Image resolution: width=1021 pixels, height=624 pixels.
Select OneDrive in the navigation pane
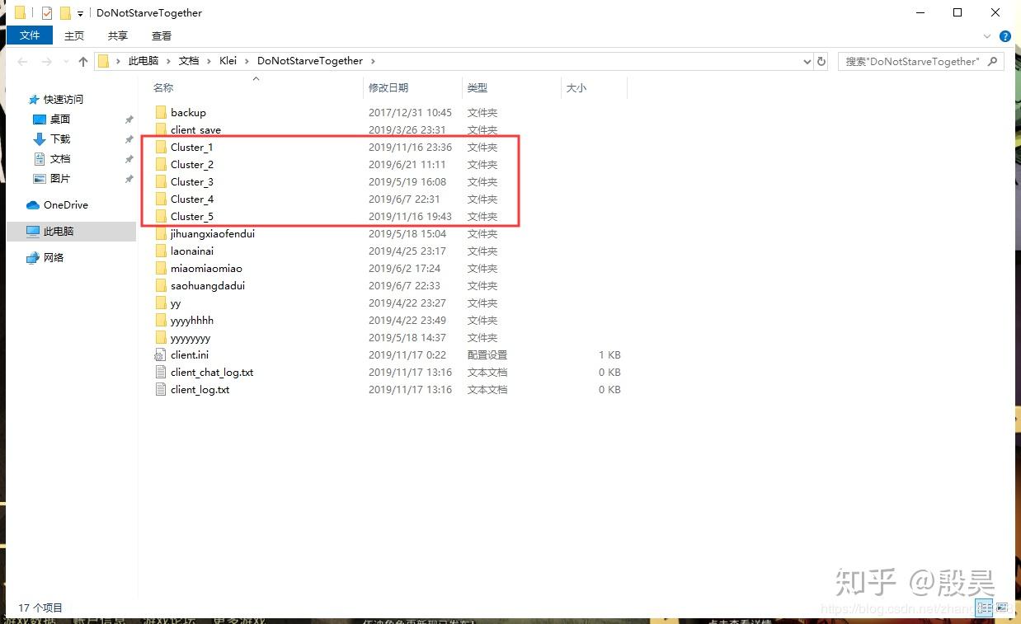pyautogui.click(x=66, y=204)
